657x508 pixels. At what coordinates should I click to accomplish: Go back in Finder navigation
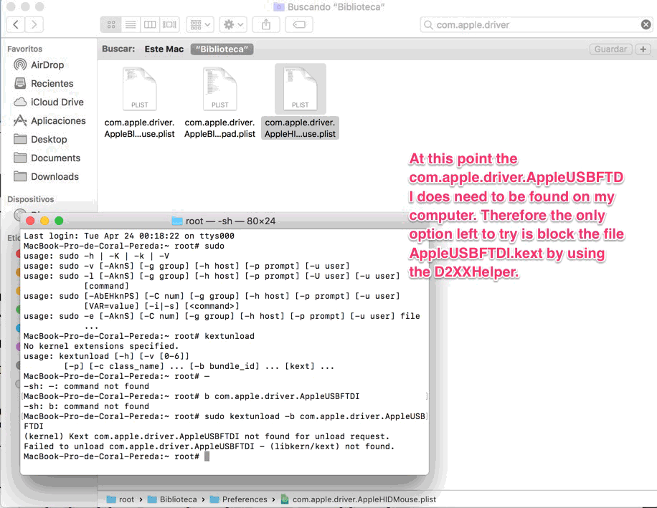16,24
